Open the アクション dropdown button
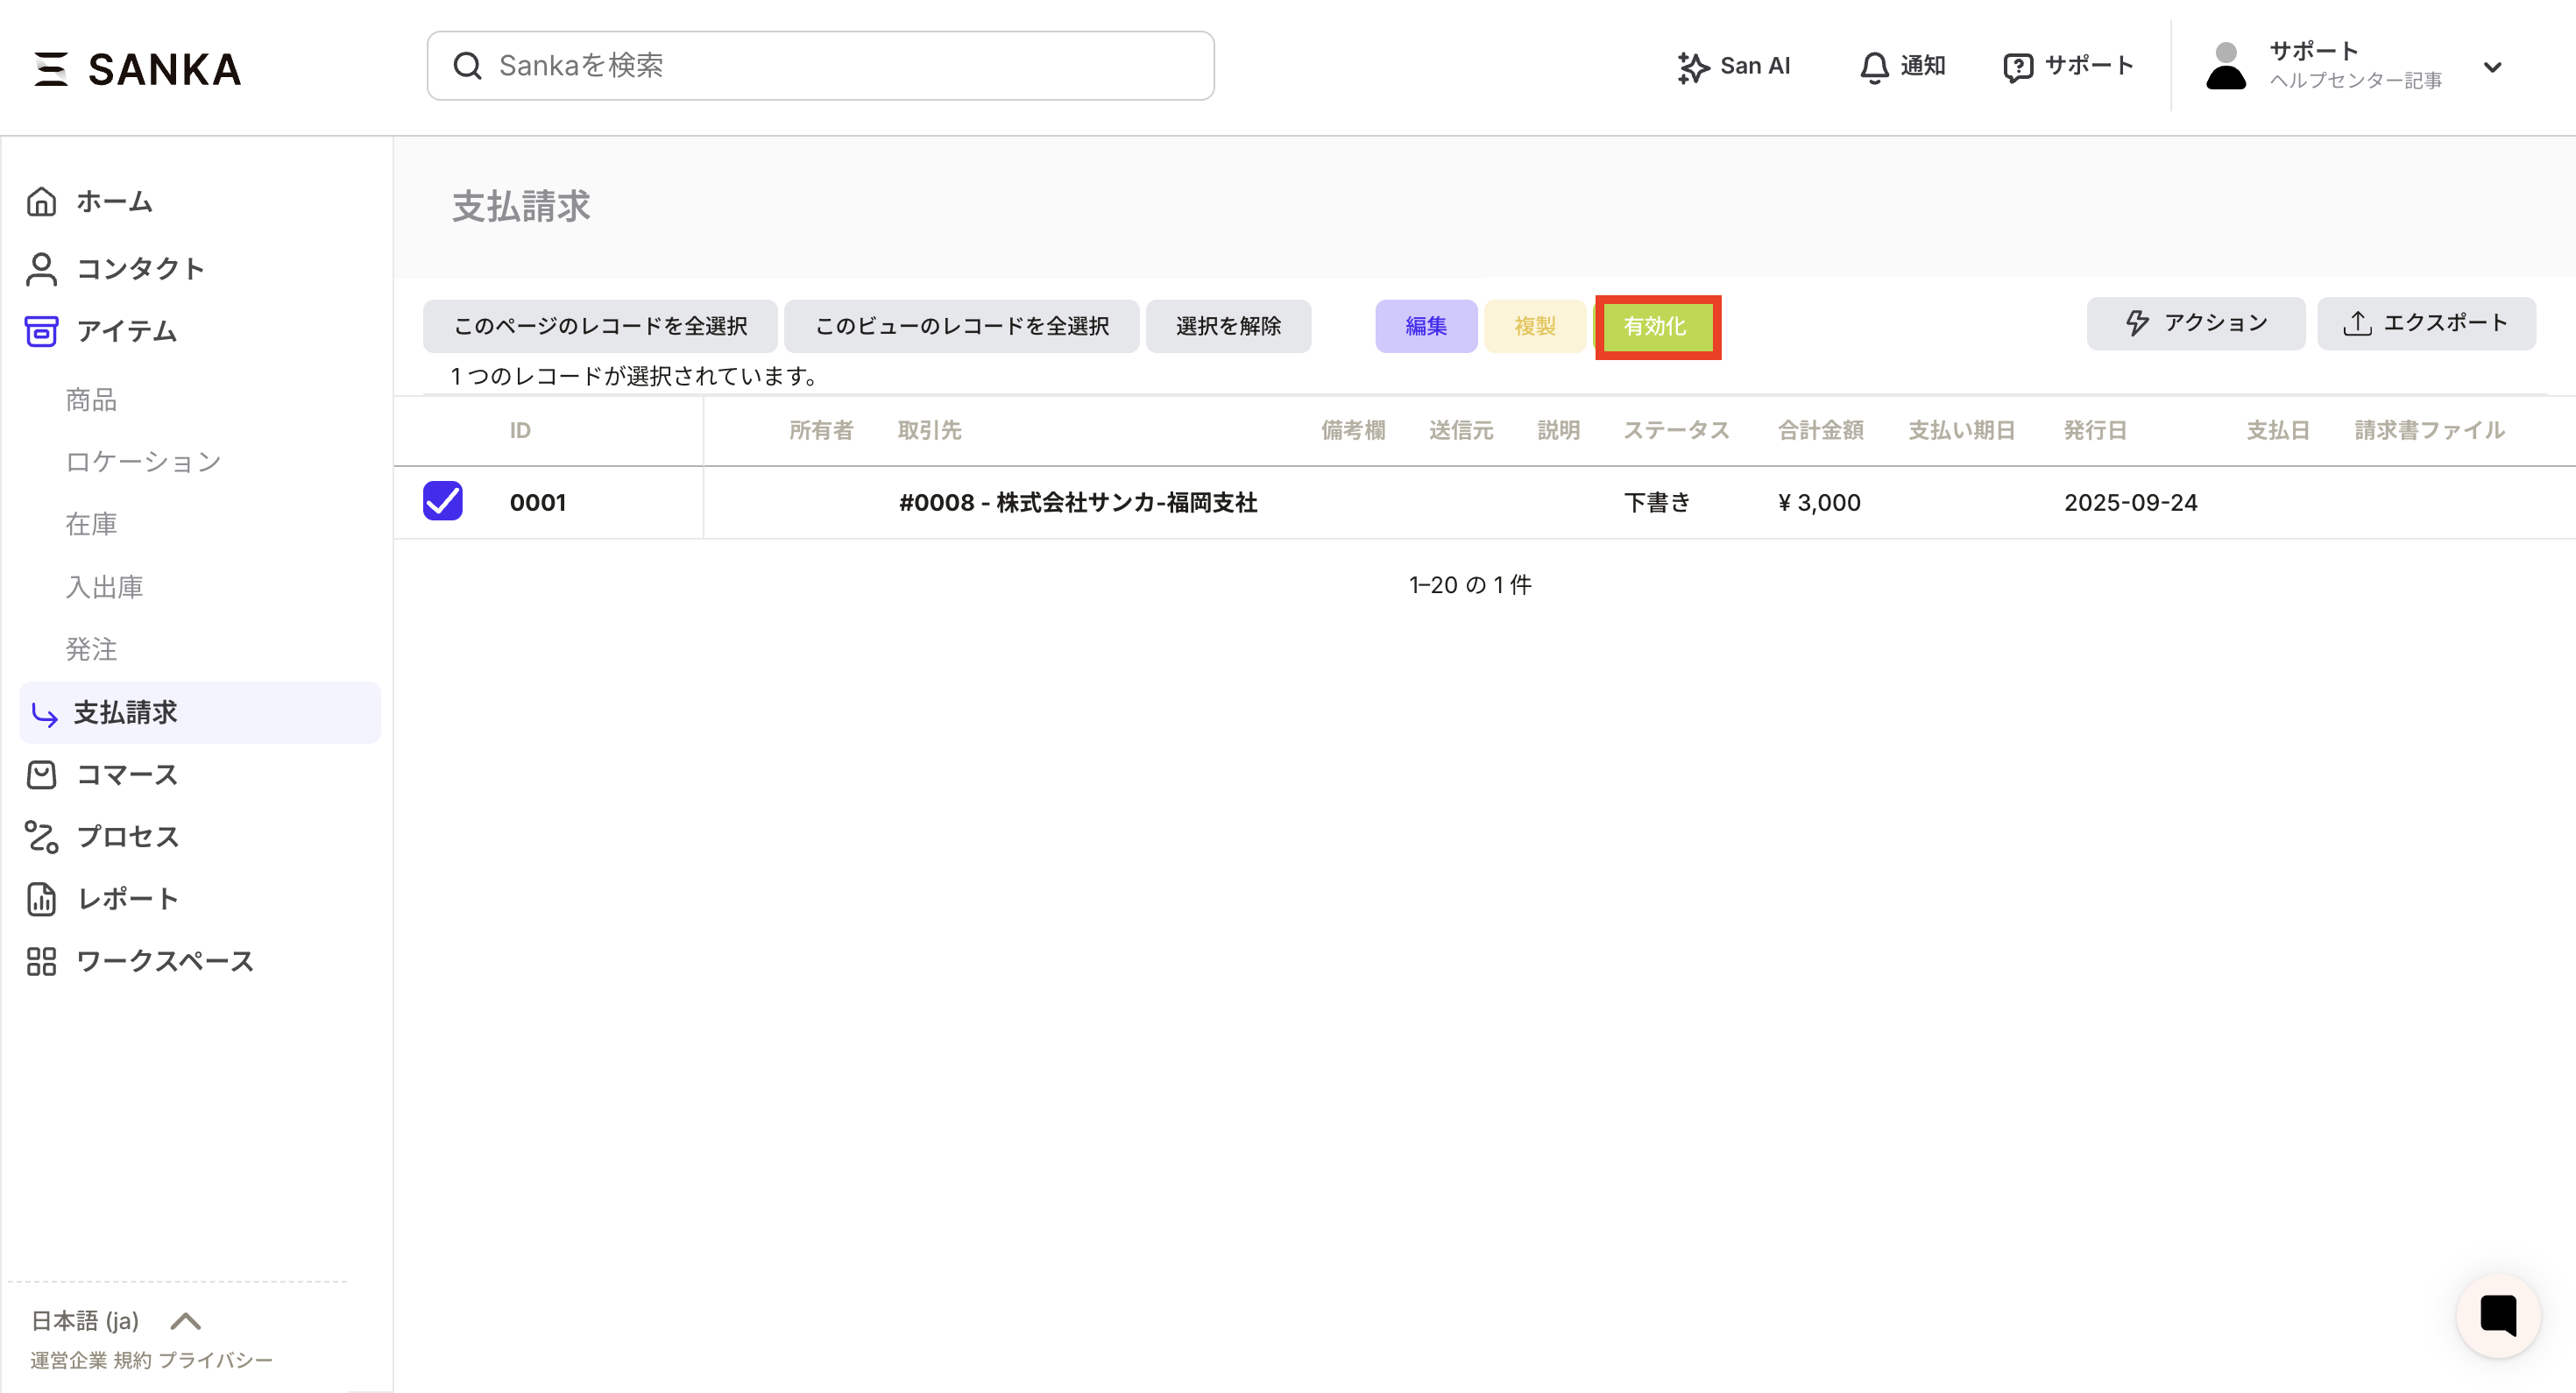This screenshot has height=1393, width=2576. point(2195,323)
